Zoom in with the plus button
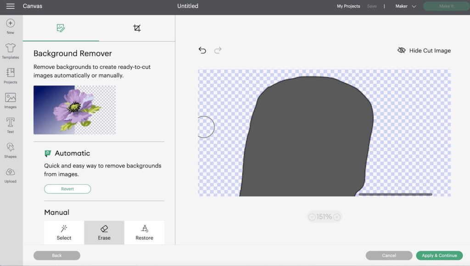The image size is (470, 266). coord(337,217)
